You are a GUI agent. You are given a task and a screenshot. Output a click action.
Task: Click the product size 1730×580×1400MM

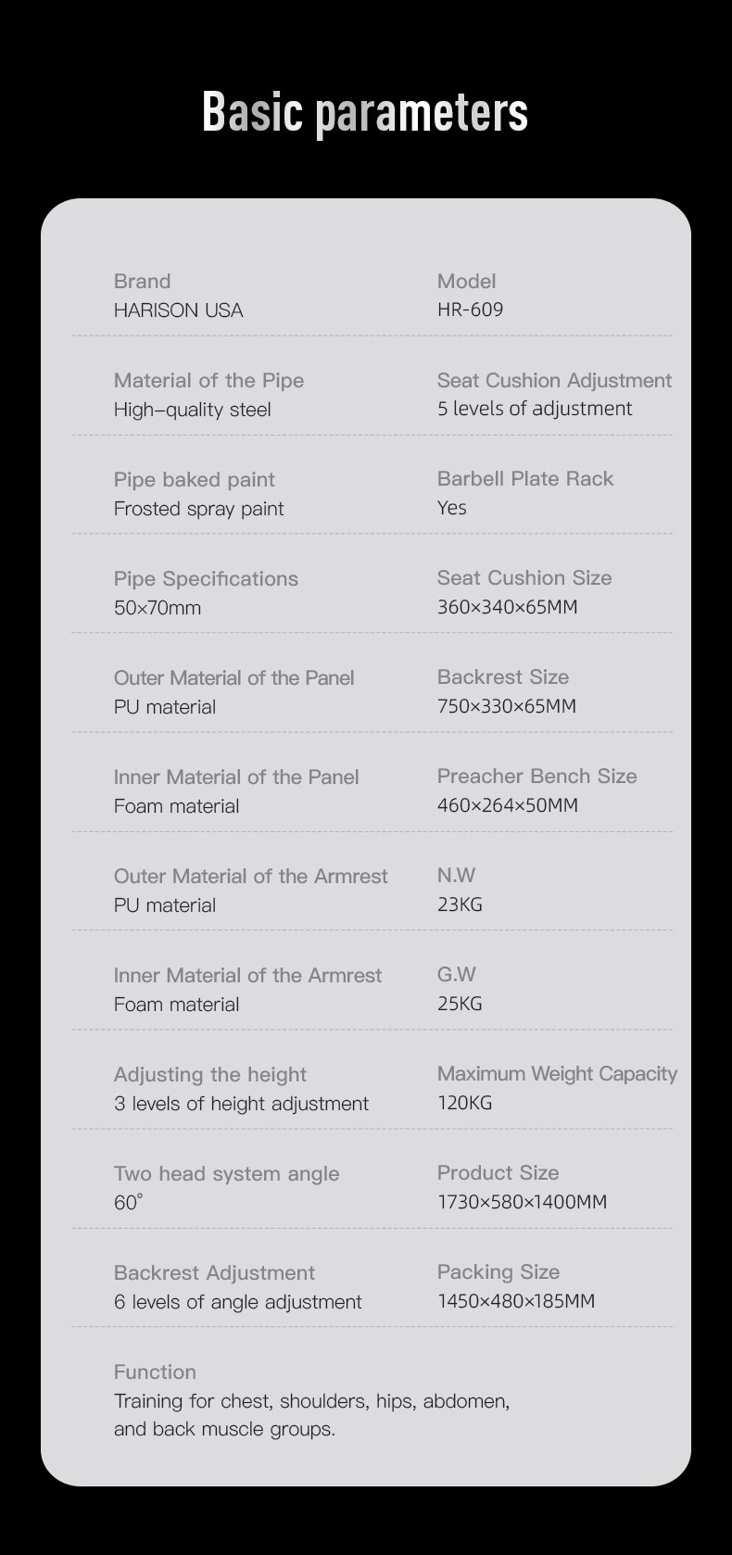(522, 1202)
